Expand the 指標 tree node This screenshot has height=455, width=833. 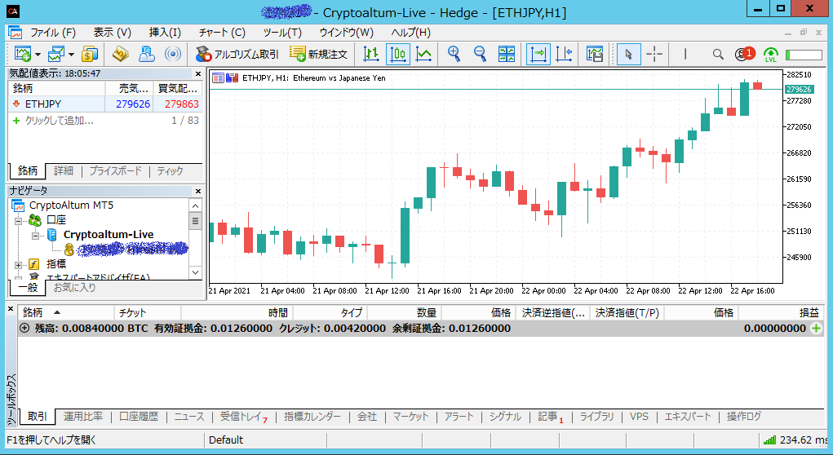click(18, 264)
